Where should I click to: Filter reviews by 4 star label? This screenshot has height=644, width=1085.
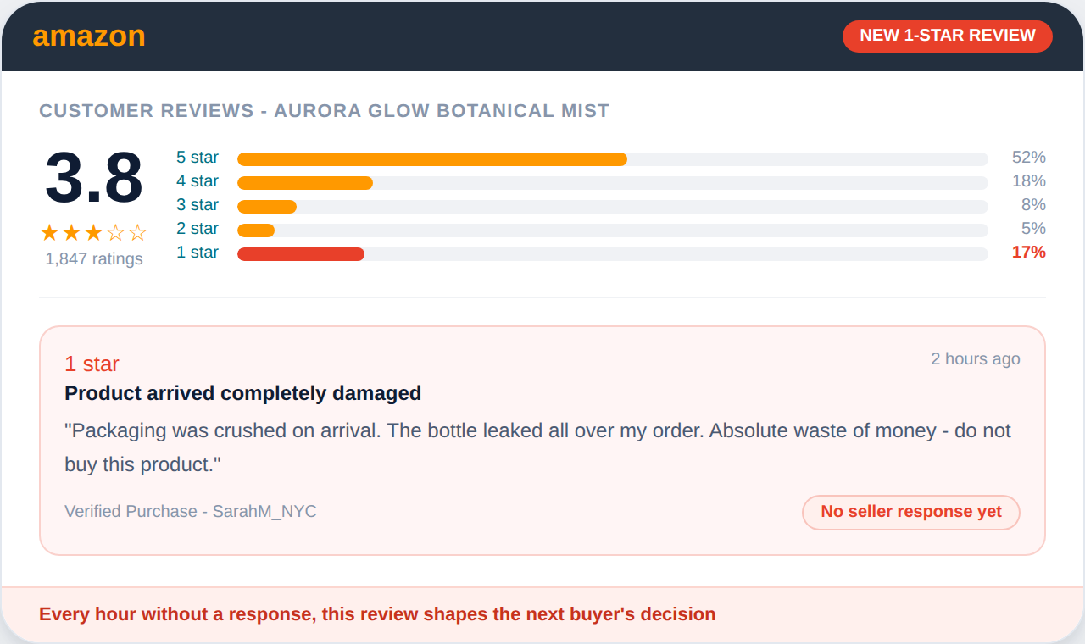coord(198,181)
